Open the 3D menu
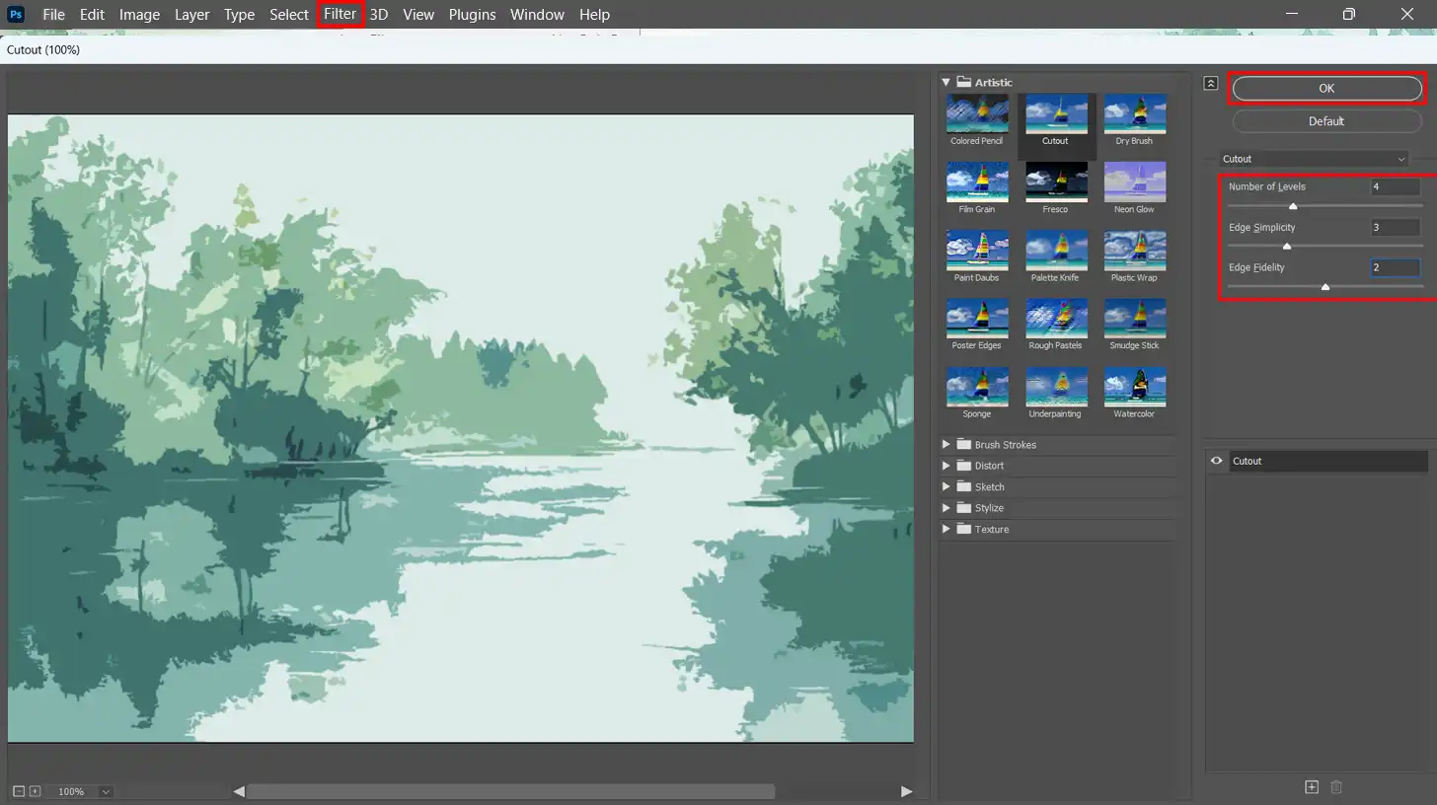 coord(379,14)
